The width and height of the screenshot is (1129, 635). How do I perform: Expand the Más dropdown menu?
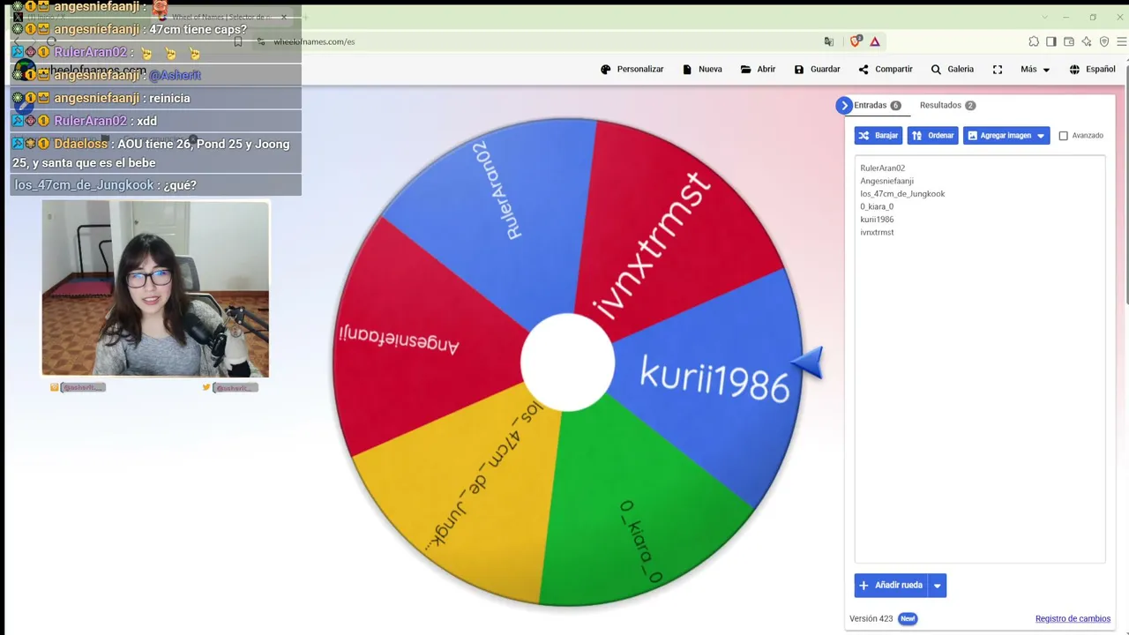click(x=1036, y=69)
